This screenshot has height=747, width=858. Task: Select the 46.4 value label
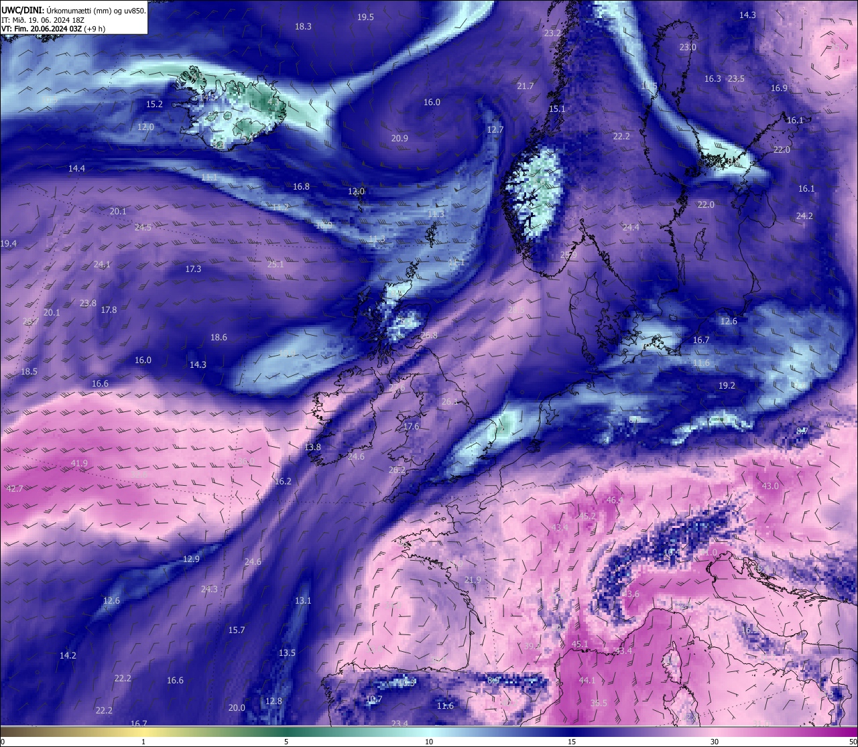(x=615, y=500)
